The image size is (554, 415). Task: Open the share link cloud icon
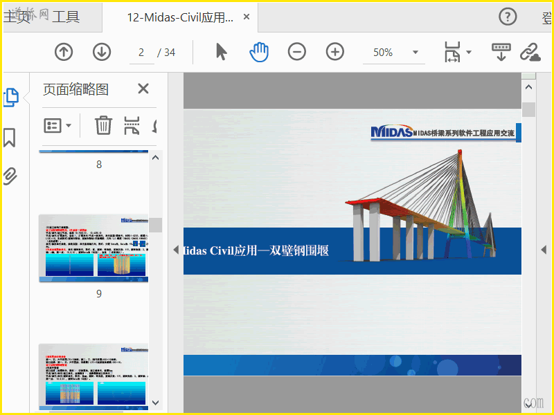pyautogui.click(x=530, y=52)
